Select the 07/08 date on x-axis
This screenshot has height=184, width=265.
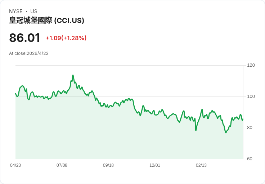click(62, 165)
